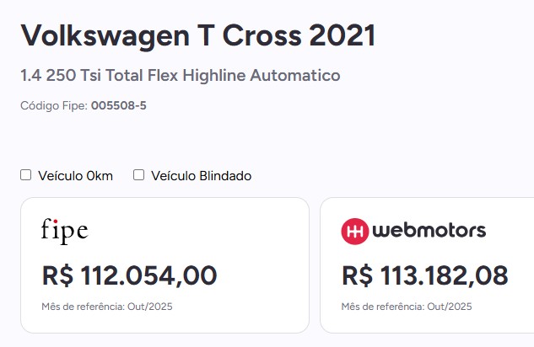Click the word "Automatico" in the subtitle
This screenshot has width=534, height=347.
(x=298, y=76)
